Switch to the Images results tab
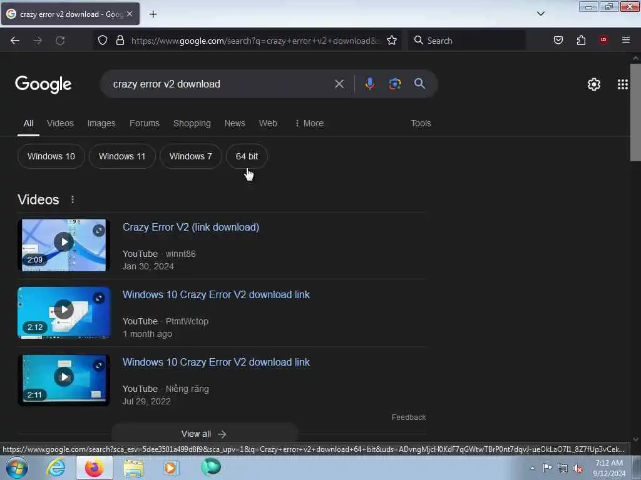This screenshot has height=480, width=641. pos(101,123)
